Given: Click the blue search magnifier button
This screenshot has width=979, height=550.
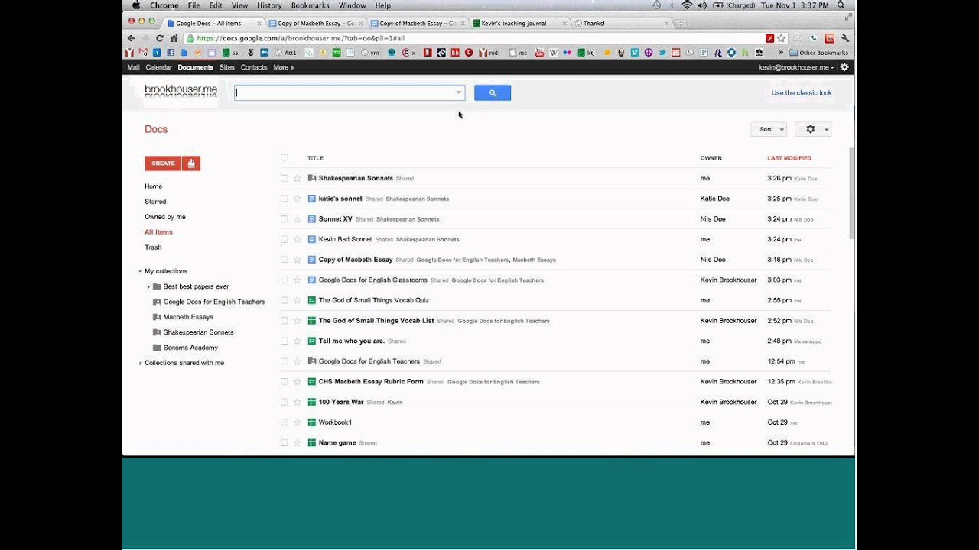Looking at the screenshot, I should (493, 92).
